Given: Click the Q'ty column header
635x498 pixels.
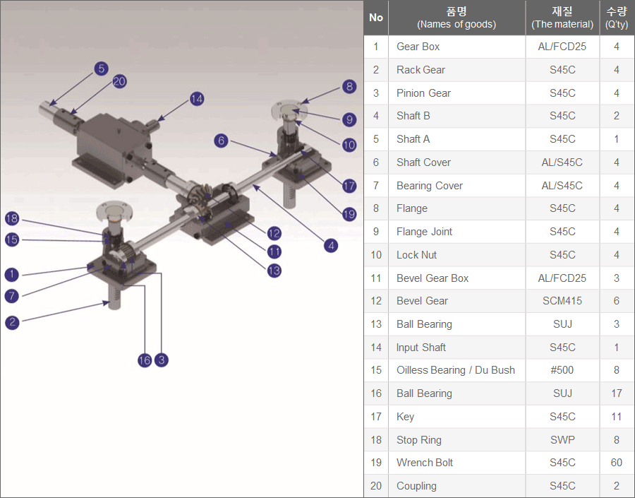Looking at the screenshot, I should tap(617, 18).
